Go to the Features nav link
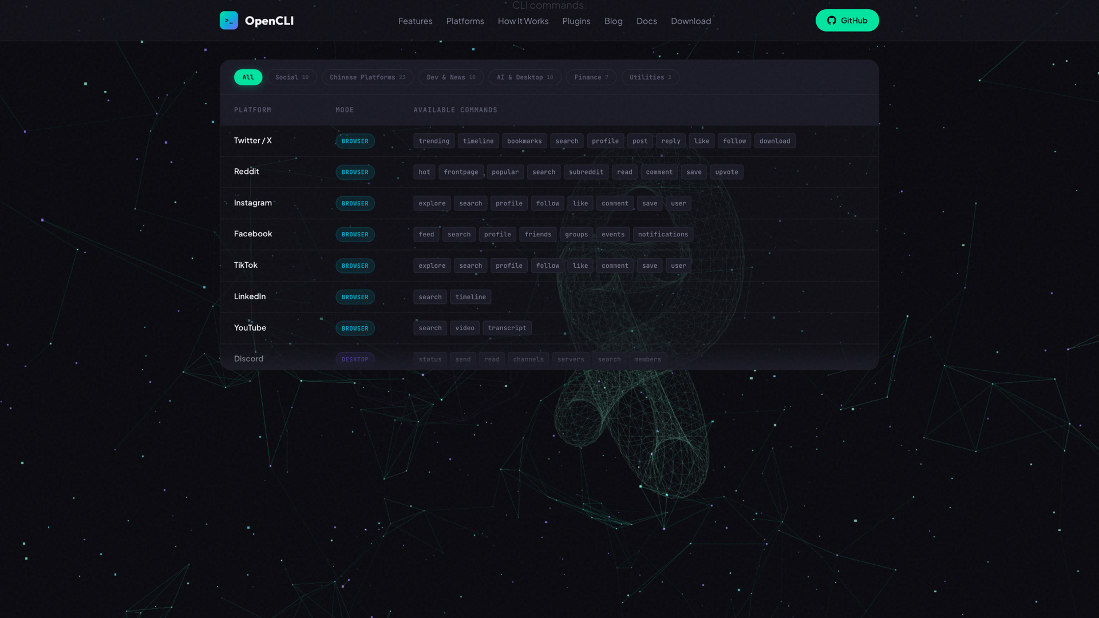 coord(416,21)
